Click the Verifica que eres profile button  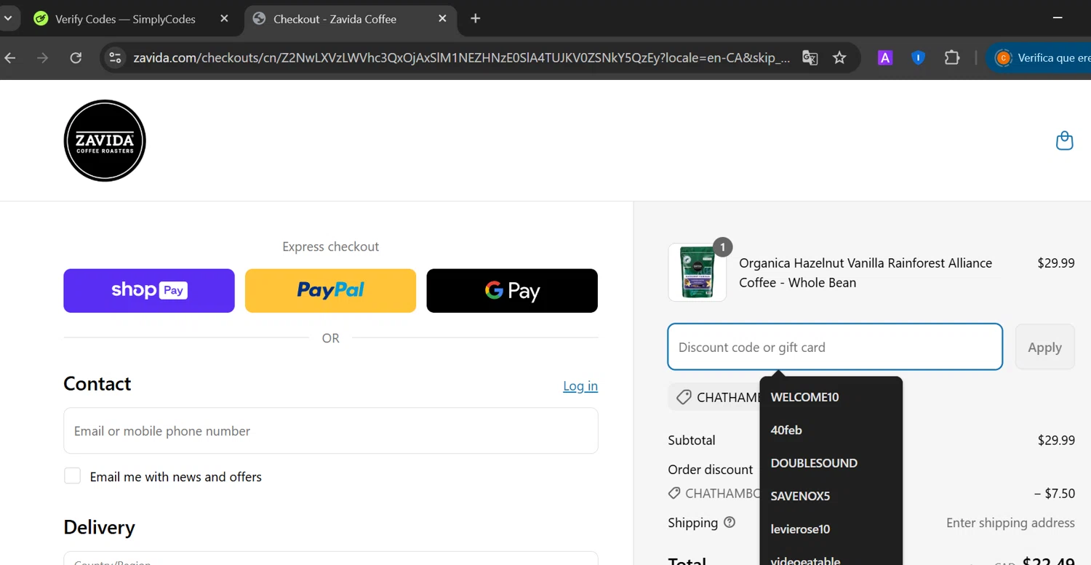pos(1039,57)
